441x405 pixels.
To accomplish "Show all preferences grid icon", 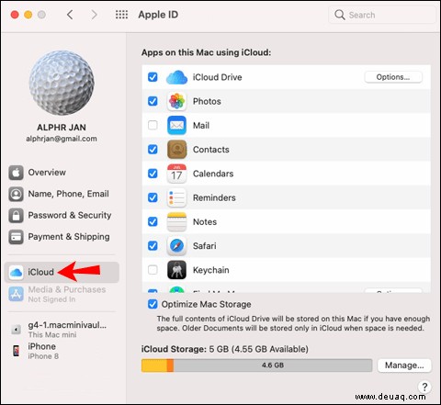I will tap(121, 15).
